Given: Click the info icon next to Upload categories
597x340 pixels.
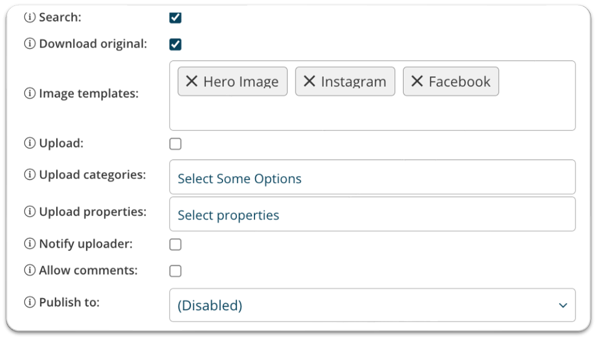Looking at the screenshot, I should click(x=30, y=174).
